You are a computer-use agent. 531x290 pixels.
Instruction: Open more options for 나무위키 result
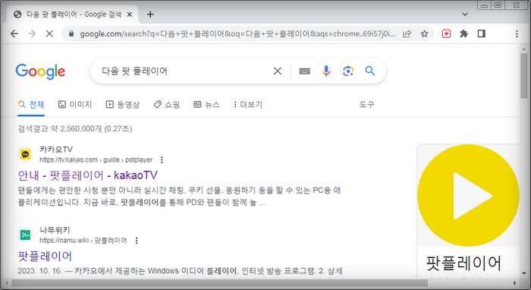tap(137, 241)
